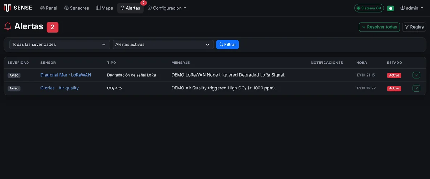Click the admin user icon
This screenshot has width=430, height=179.
(x=402, y=8)
